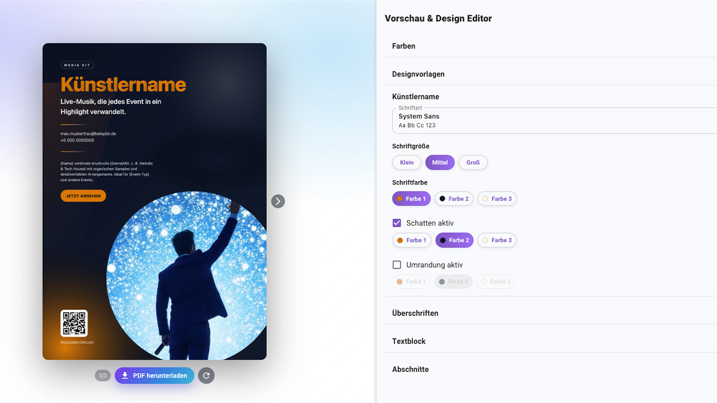
Task: Click the QR code on the flyer
Action: coord(74,323)
